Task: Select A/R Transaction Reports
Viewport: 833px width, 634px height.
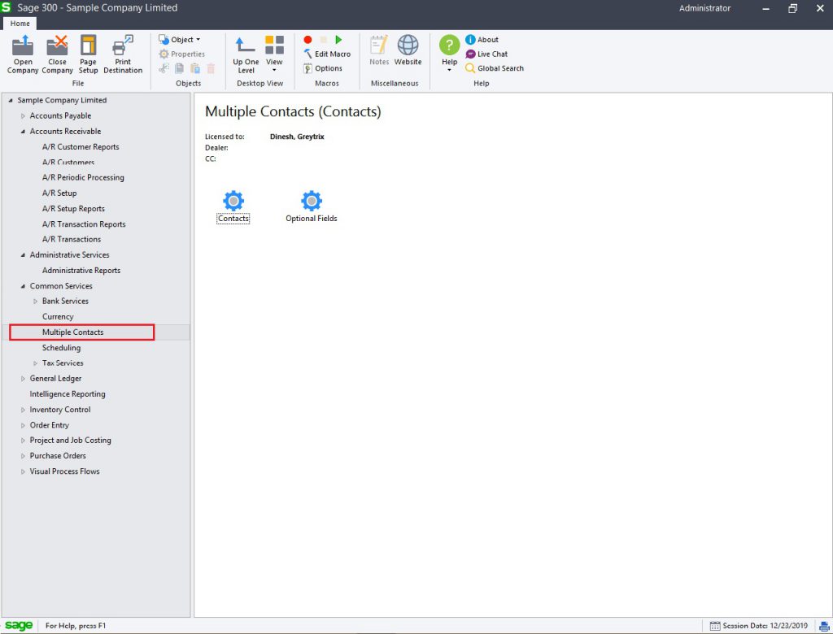Action: (84, 224)
